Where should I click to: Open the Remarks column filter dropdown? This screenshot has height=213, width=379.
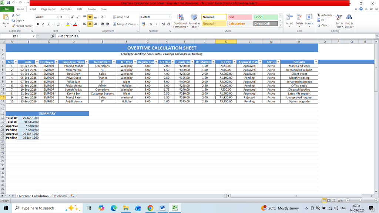tap(316, 62)
